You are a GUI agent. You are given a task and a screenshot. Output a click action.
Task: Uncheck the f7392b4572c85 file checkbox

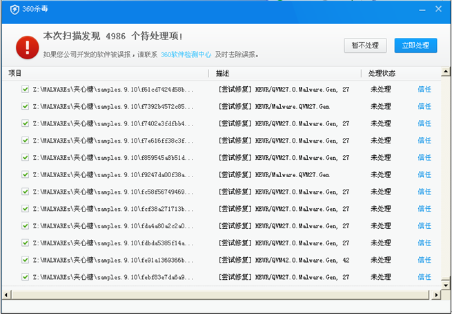coord(25,106)
